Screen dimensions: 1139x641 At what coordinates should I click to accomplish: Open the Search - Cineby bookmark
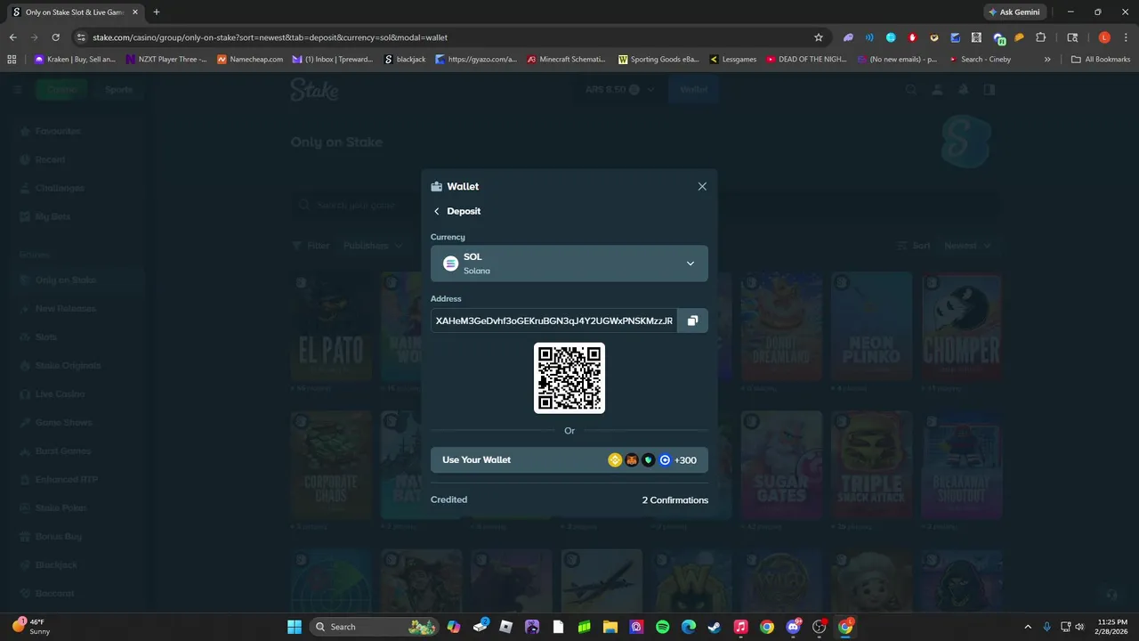pos(980,60)
